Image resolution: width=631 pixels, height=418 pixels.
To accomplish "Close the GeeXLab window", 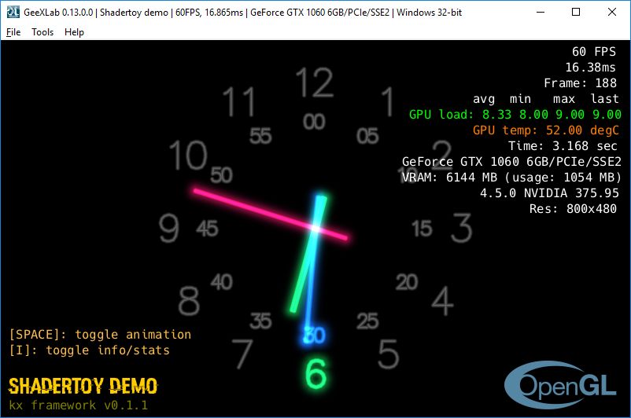I will pyautogui.click(x=611, y=12).
